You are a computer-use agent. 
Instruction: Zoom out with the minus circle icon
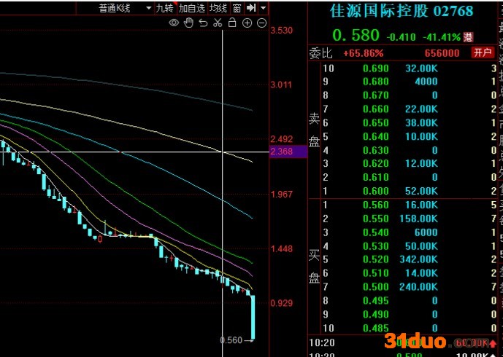click(x=261, y=23)
